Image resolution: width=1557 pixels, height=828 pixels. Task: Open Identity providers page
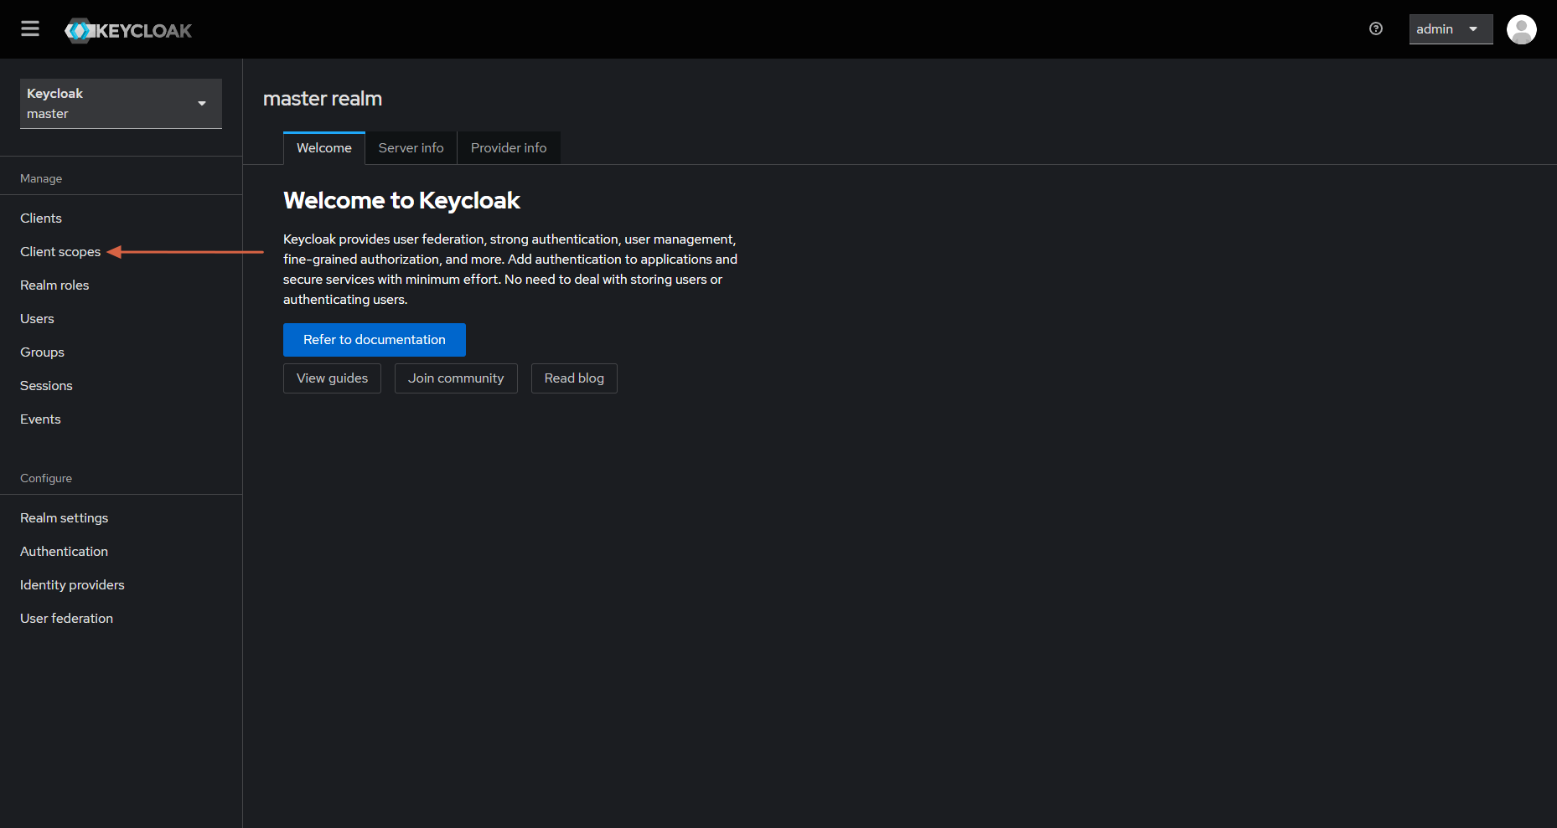click(72, 585)
